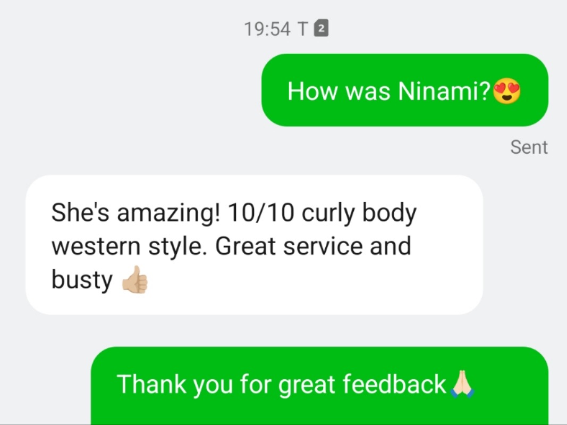Click the word "feedback" in the green bubble

394,384
